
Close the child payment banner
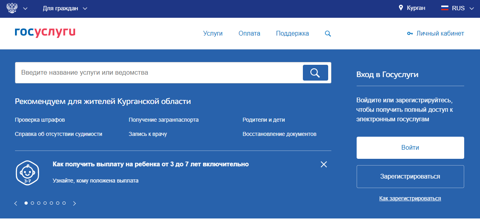pyautogui.click(x=324, y=164)
